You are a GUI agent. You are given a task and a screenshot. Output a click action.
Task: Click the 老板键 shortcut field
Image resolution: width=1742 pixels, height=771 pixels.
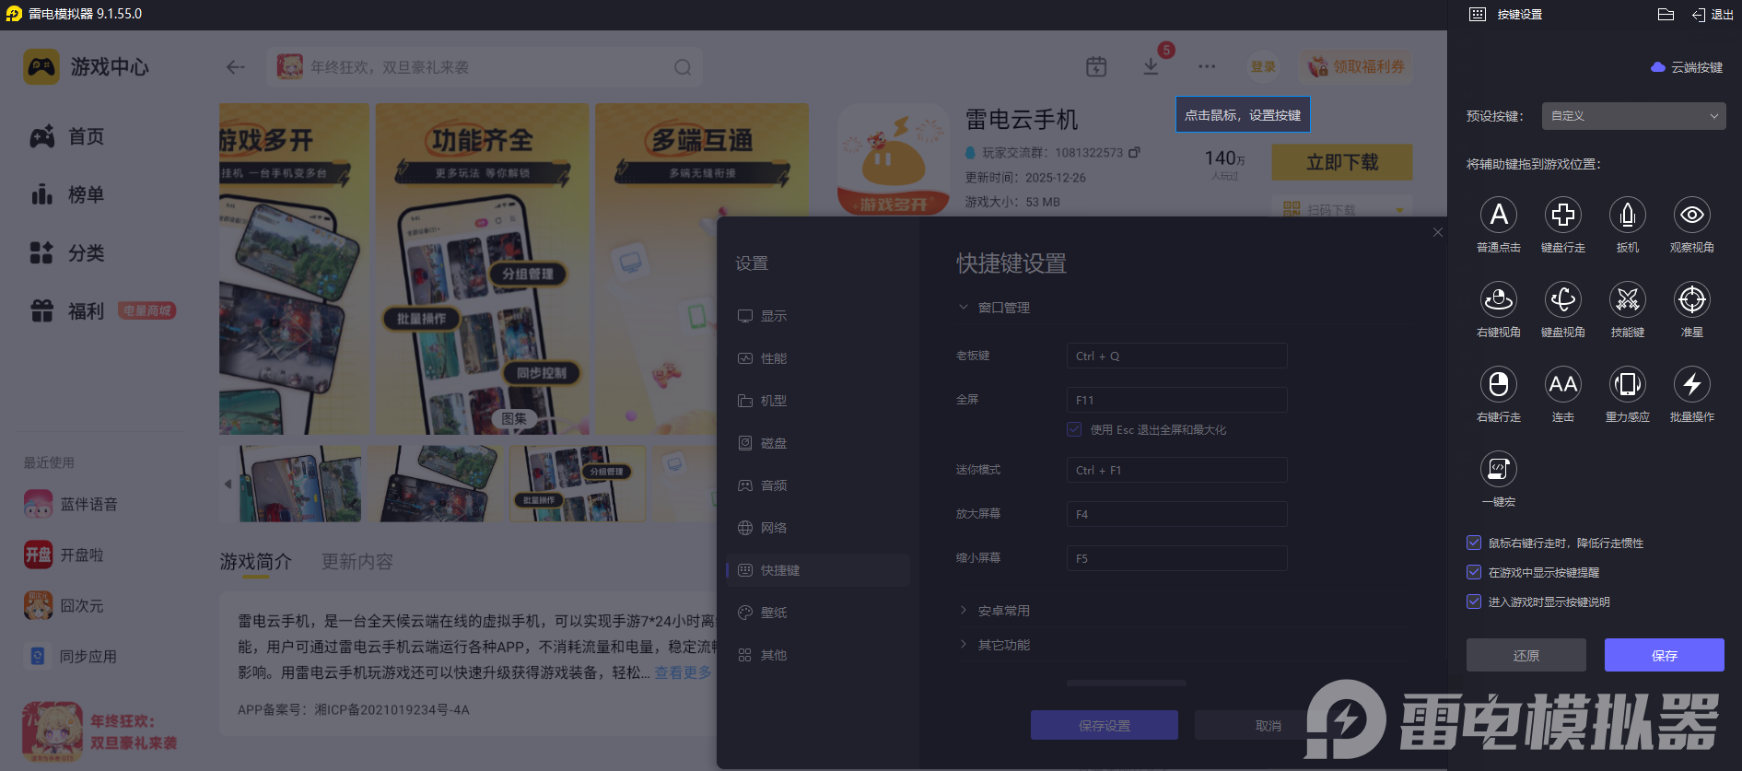1176,356
